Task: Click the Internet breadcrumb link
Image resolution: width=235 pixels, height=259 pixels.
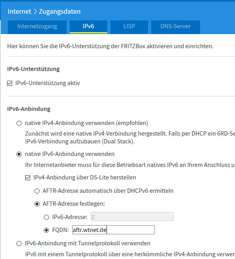Action: point(19,12)
